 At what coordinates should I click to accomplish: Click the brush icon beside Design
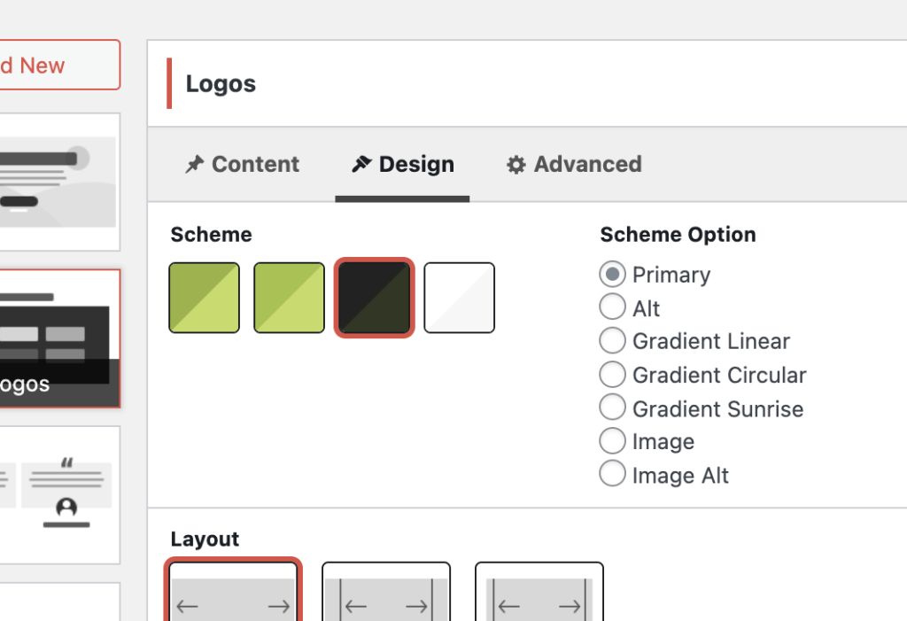coord(361,165)
